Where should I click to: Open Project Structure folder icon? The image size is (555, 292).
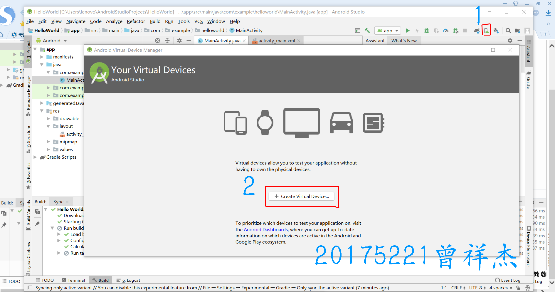point(518,31)
